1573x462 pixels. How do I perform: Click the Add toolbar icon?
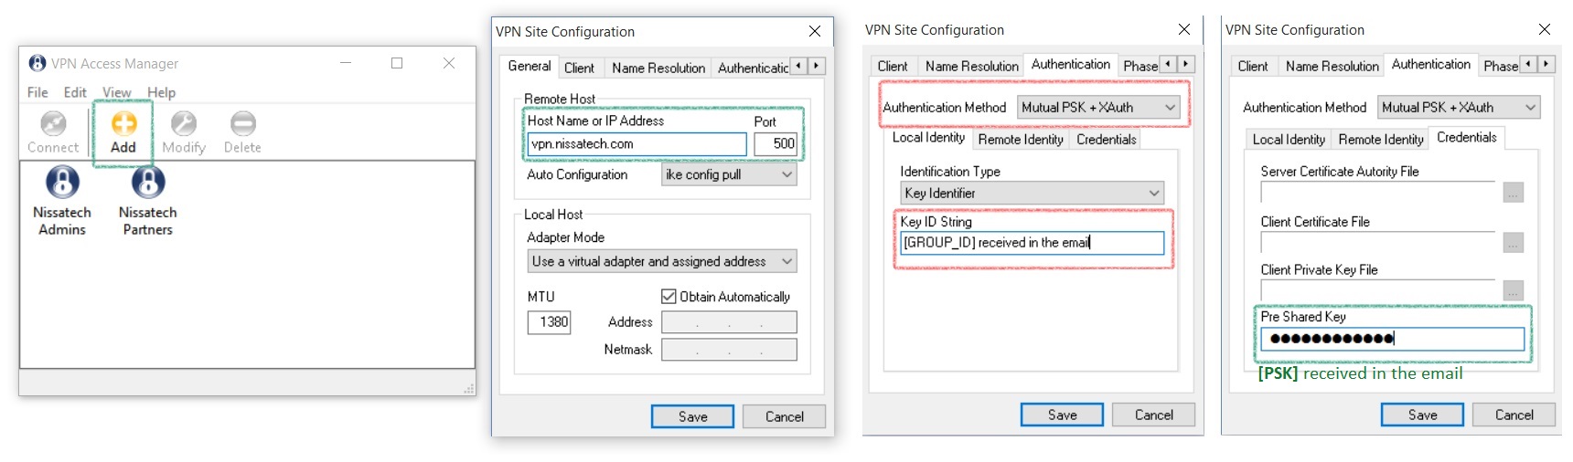123,132
